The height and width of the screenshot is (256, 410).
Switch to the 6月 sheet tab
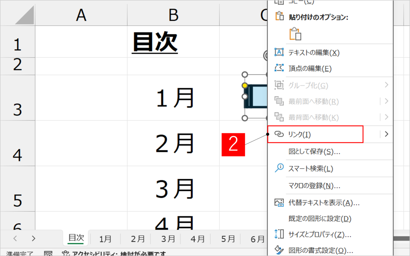coord(258,239)
